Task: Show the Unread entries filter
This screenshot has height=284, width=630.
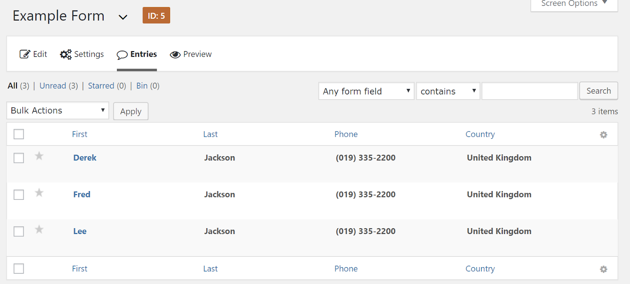Action: click(53, 86)
